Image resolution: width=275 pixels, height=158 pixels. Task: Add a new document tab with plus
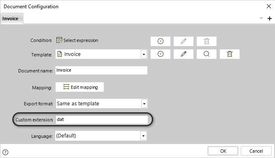[x=270, y=19]
